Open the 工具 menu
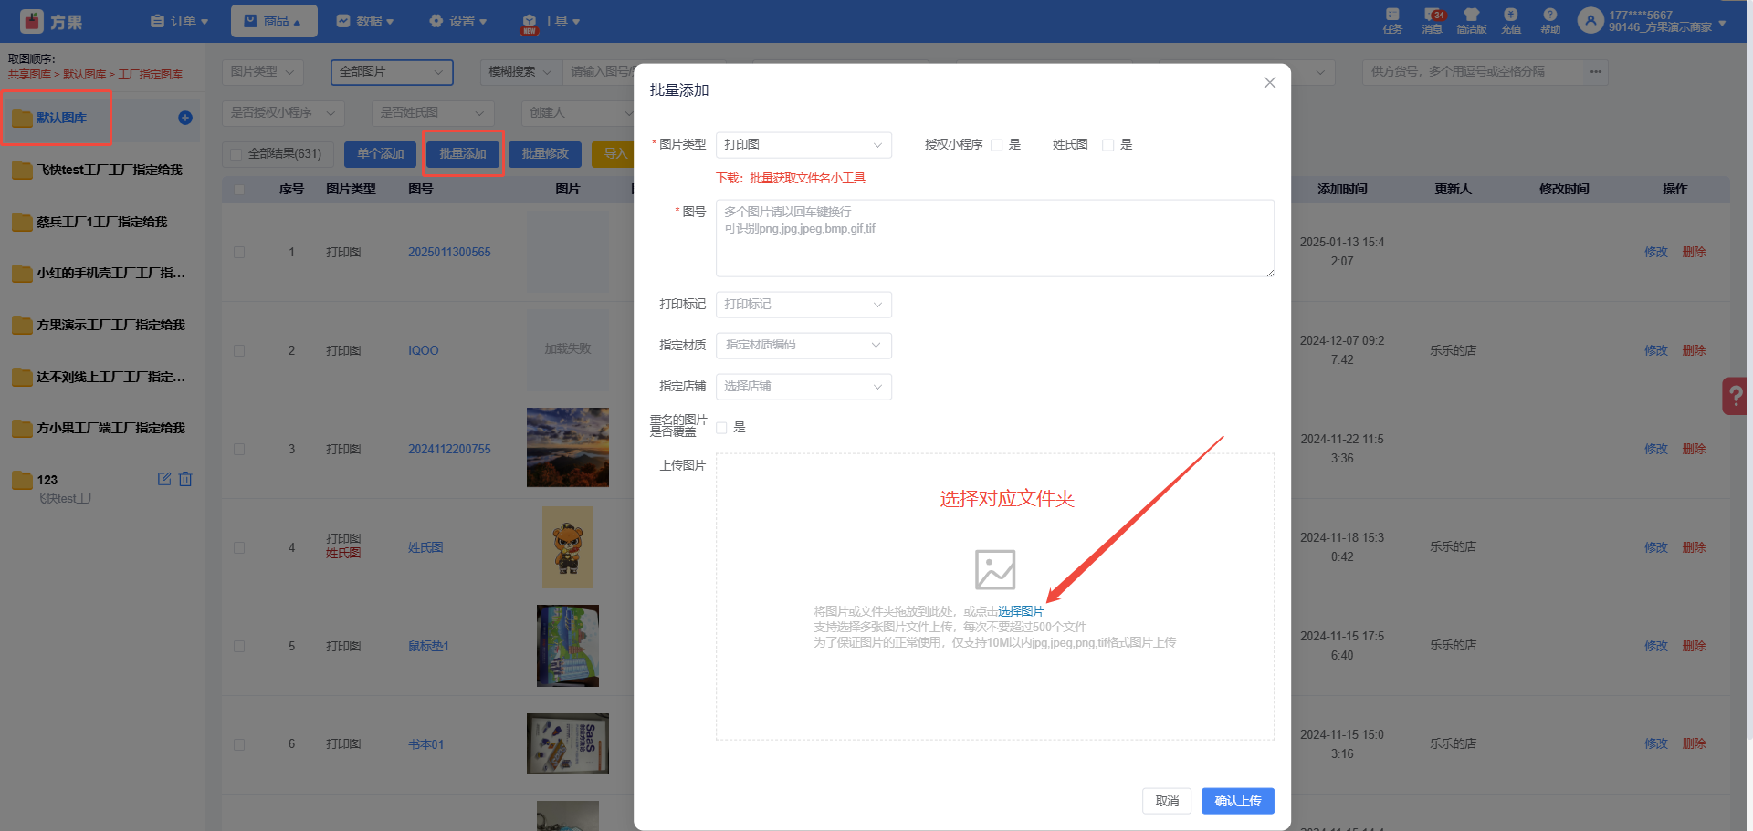Screen dimensions: 1753x831 551,21
